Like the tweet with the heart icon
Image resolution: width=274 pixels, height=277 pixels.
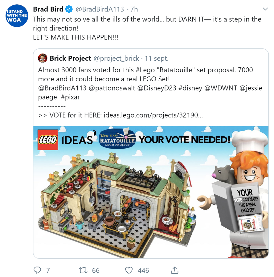129,270
